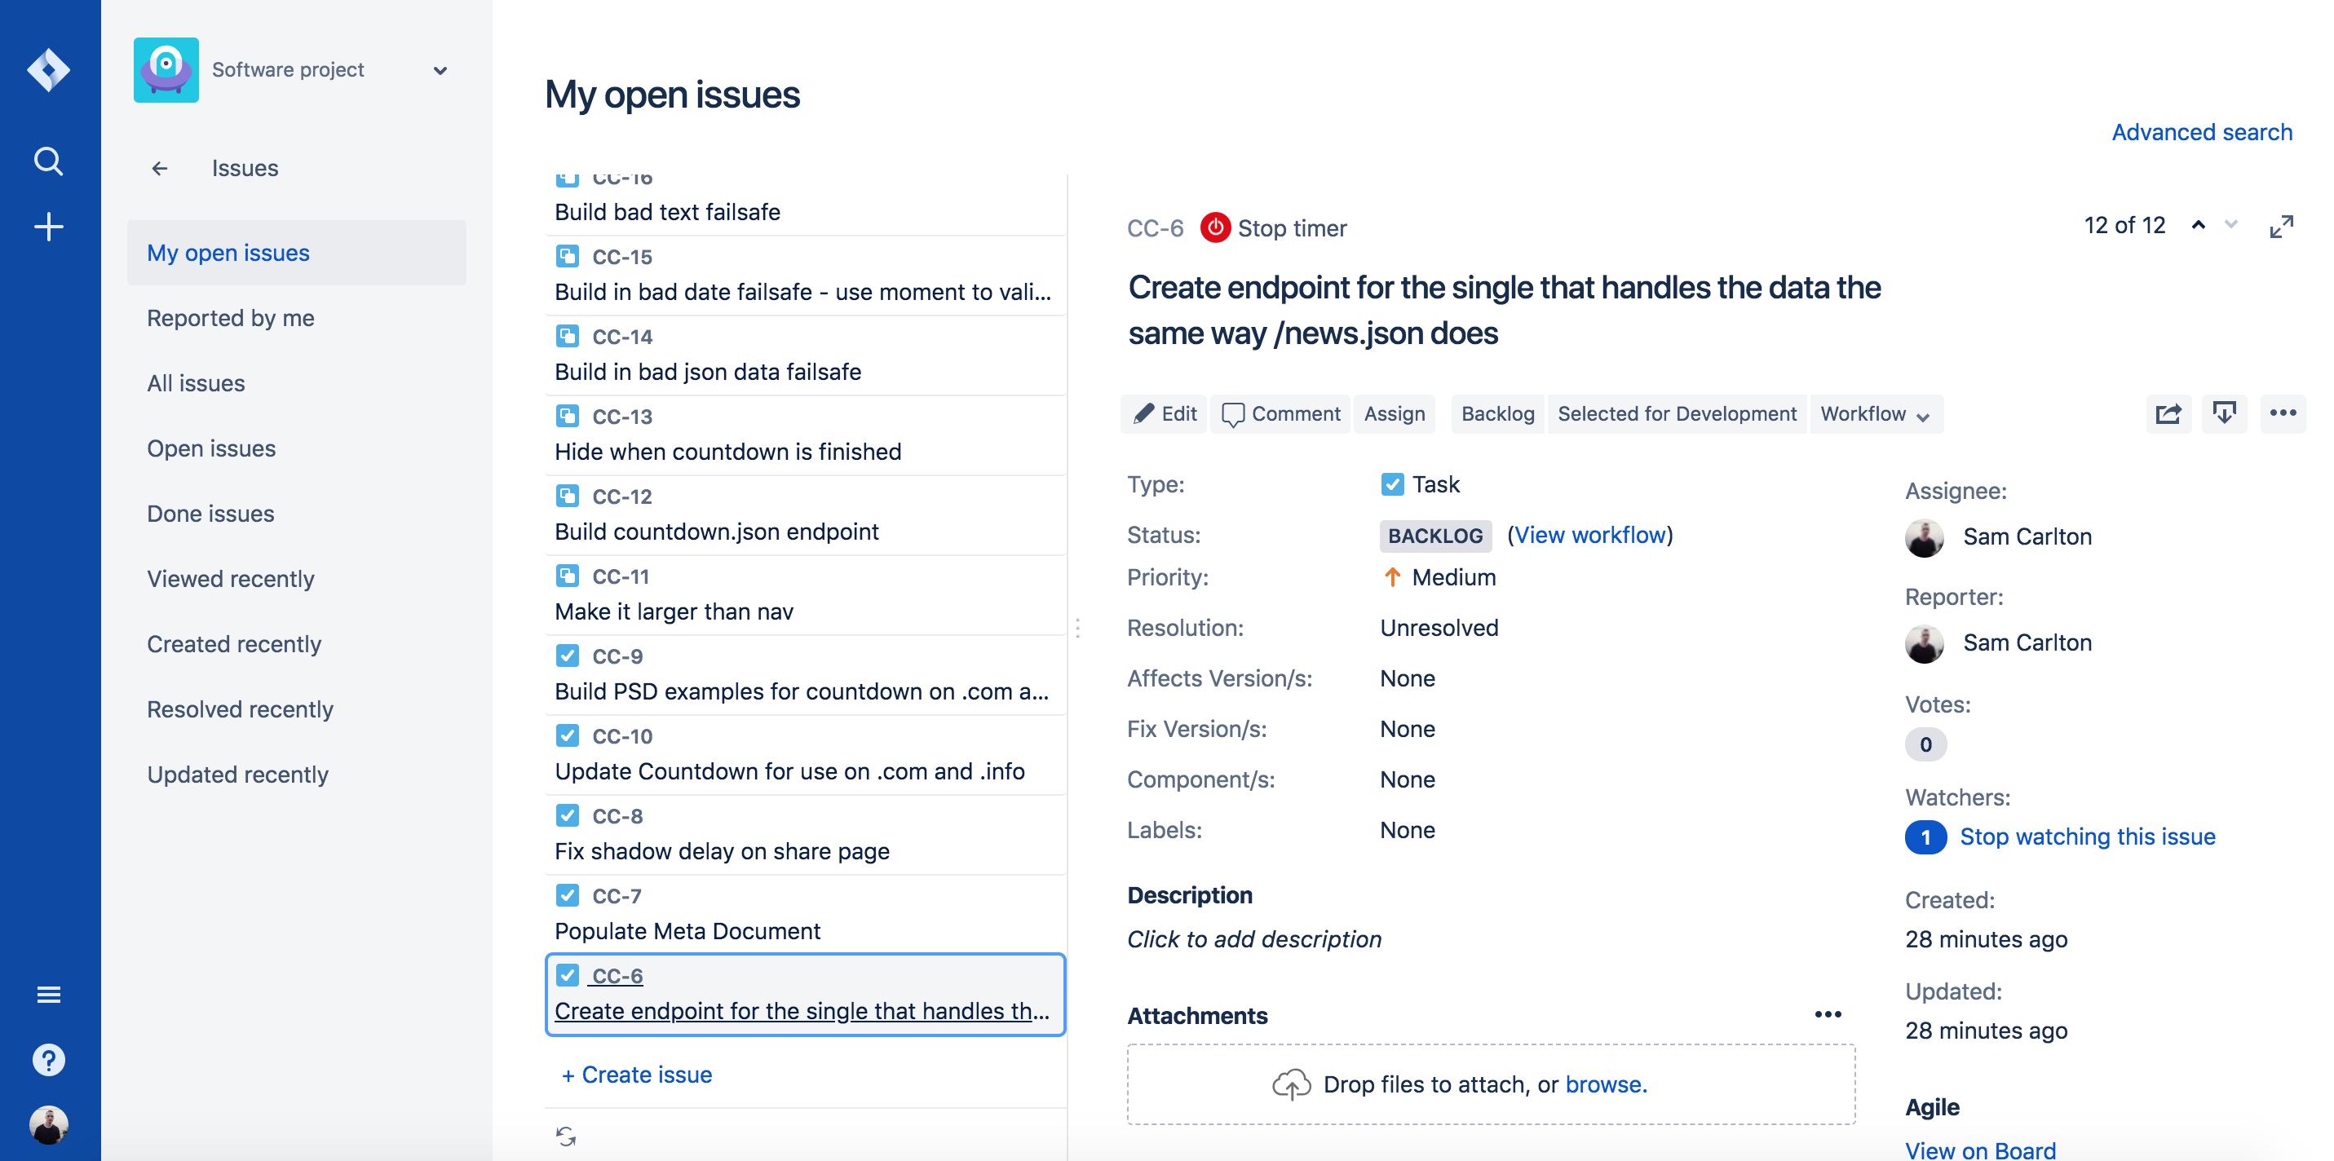Image resolution: width=2334 pixels, height=1161 pixels.
Task: Click Stop watching this issue
Action: (2088, 837)
